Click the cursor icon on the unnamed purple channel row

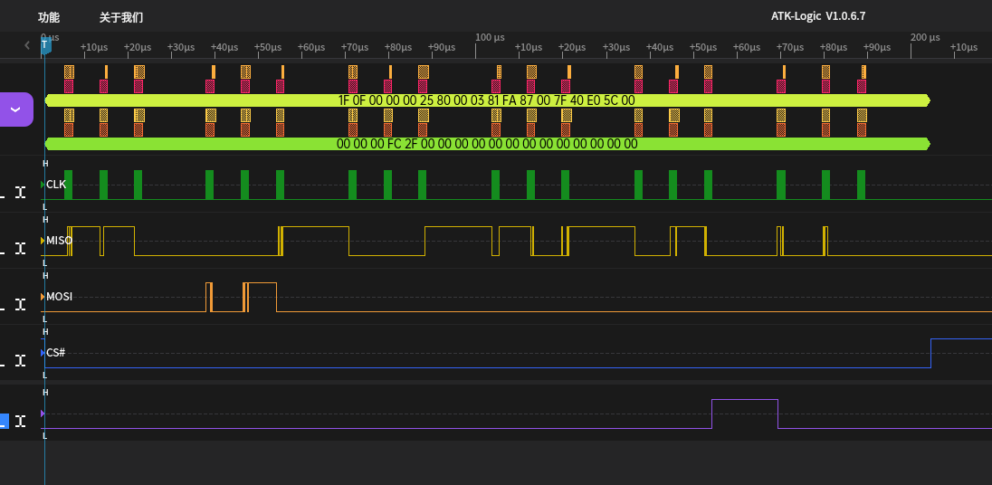[20, 421]
